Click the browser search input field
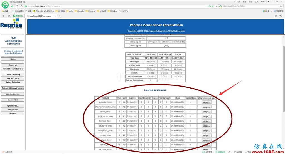 click(251, 6)
